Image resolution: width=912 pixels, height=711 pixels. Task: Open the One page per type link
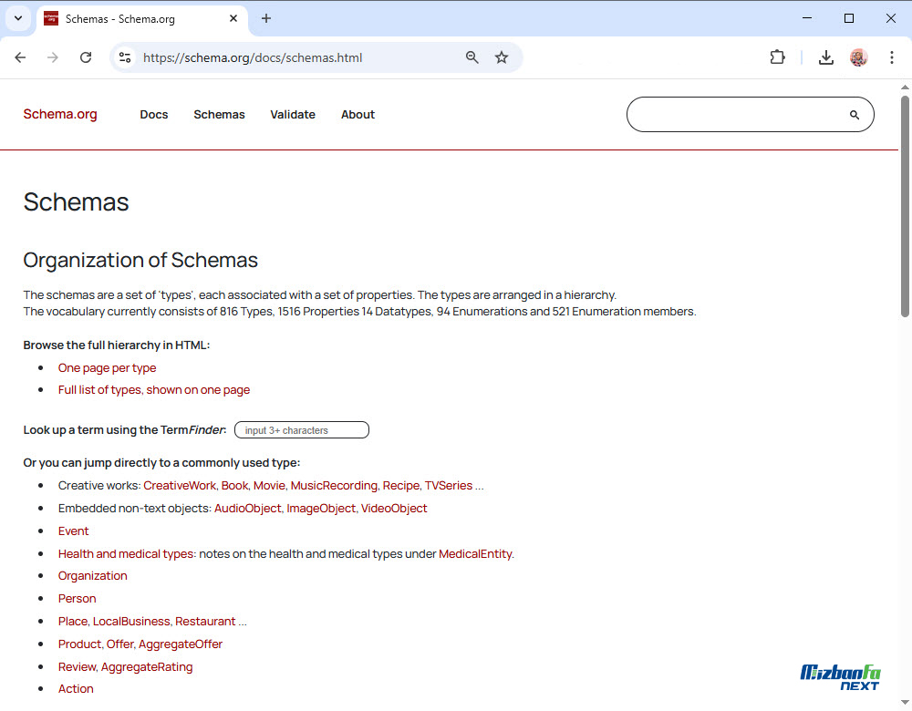click(107, 368)
